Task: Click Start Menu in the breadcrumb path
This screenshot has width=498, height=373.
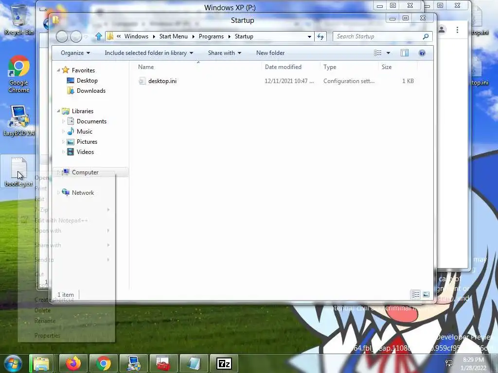Action: tap(174, 36)
